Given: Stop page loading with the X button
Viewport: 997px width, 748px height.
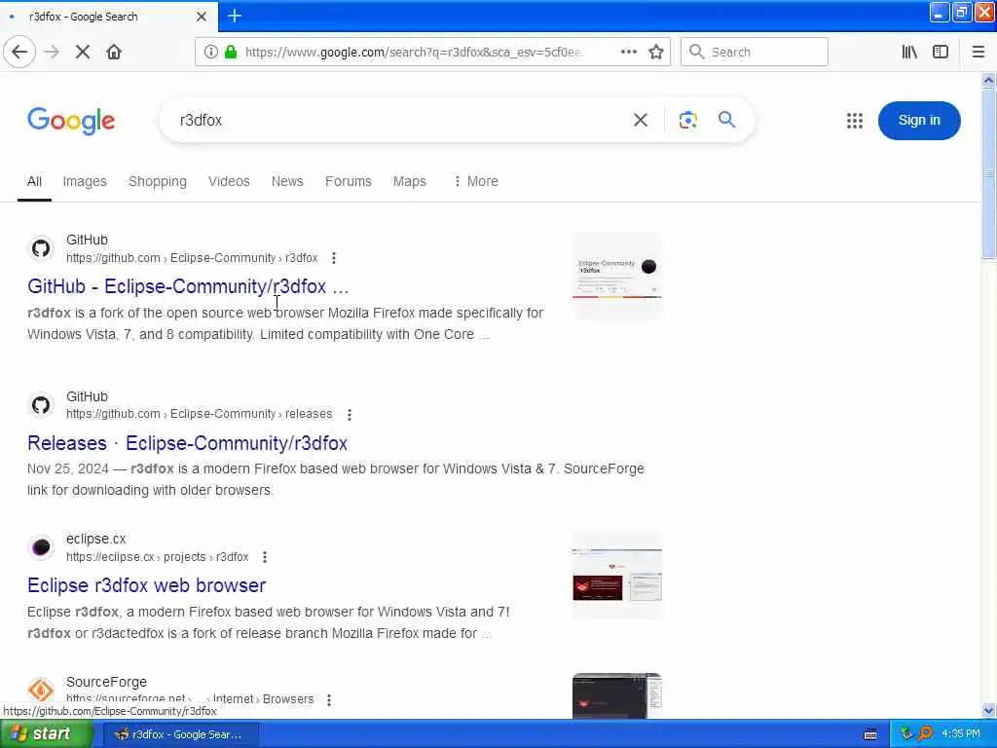Looking at the screenshot, I should (x=83, y=53).
